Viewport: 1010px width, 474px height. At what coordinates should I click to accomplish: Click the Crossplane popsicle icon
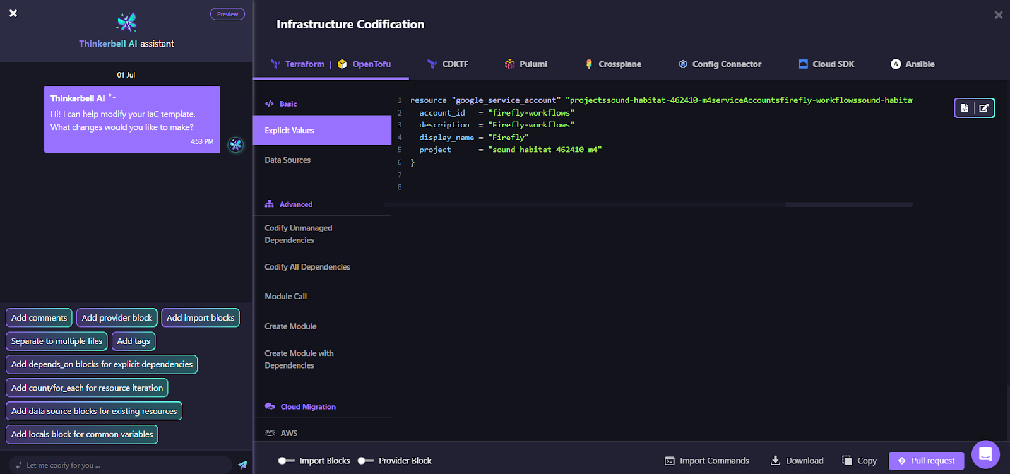(x=589, y=64)
